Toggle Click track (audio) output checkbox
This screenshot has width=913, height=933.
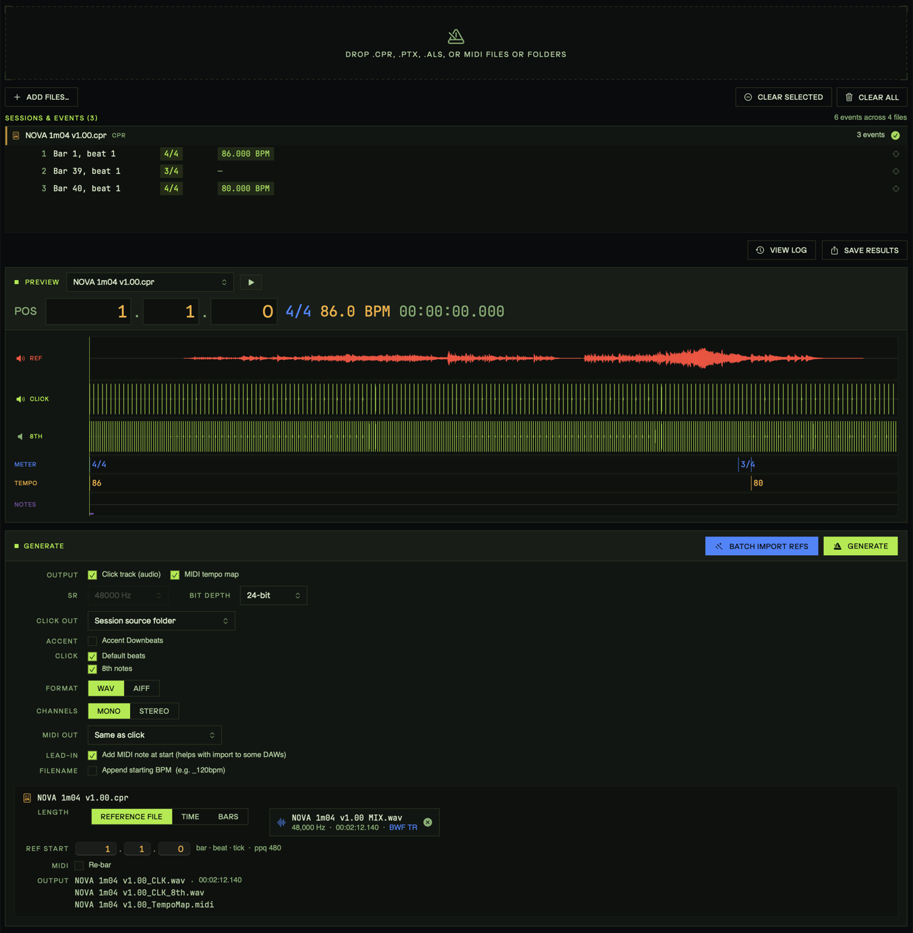click(92, 574)
